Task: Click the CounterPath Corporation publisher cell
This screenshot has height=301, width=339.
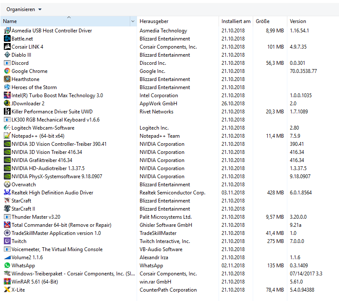Action: pos(168,290)
